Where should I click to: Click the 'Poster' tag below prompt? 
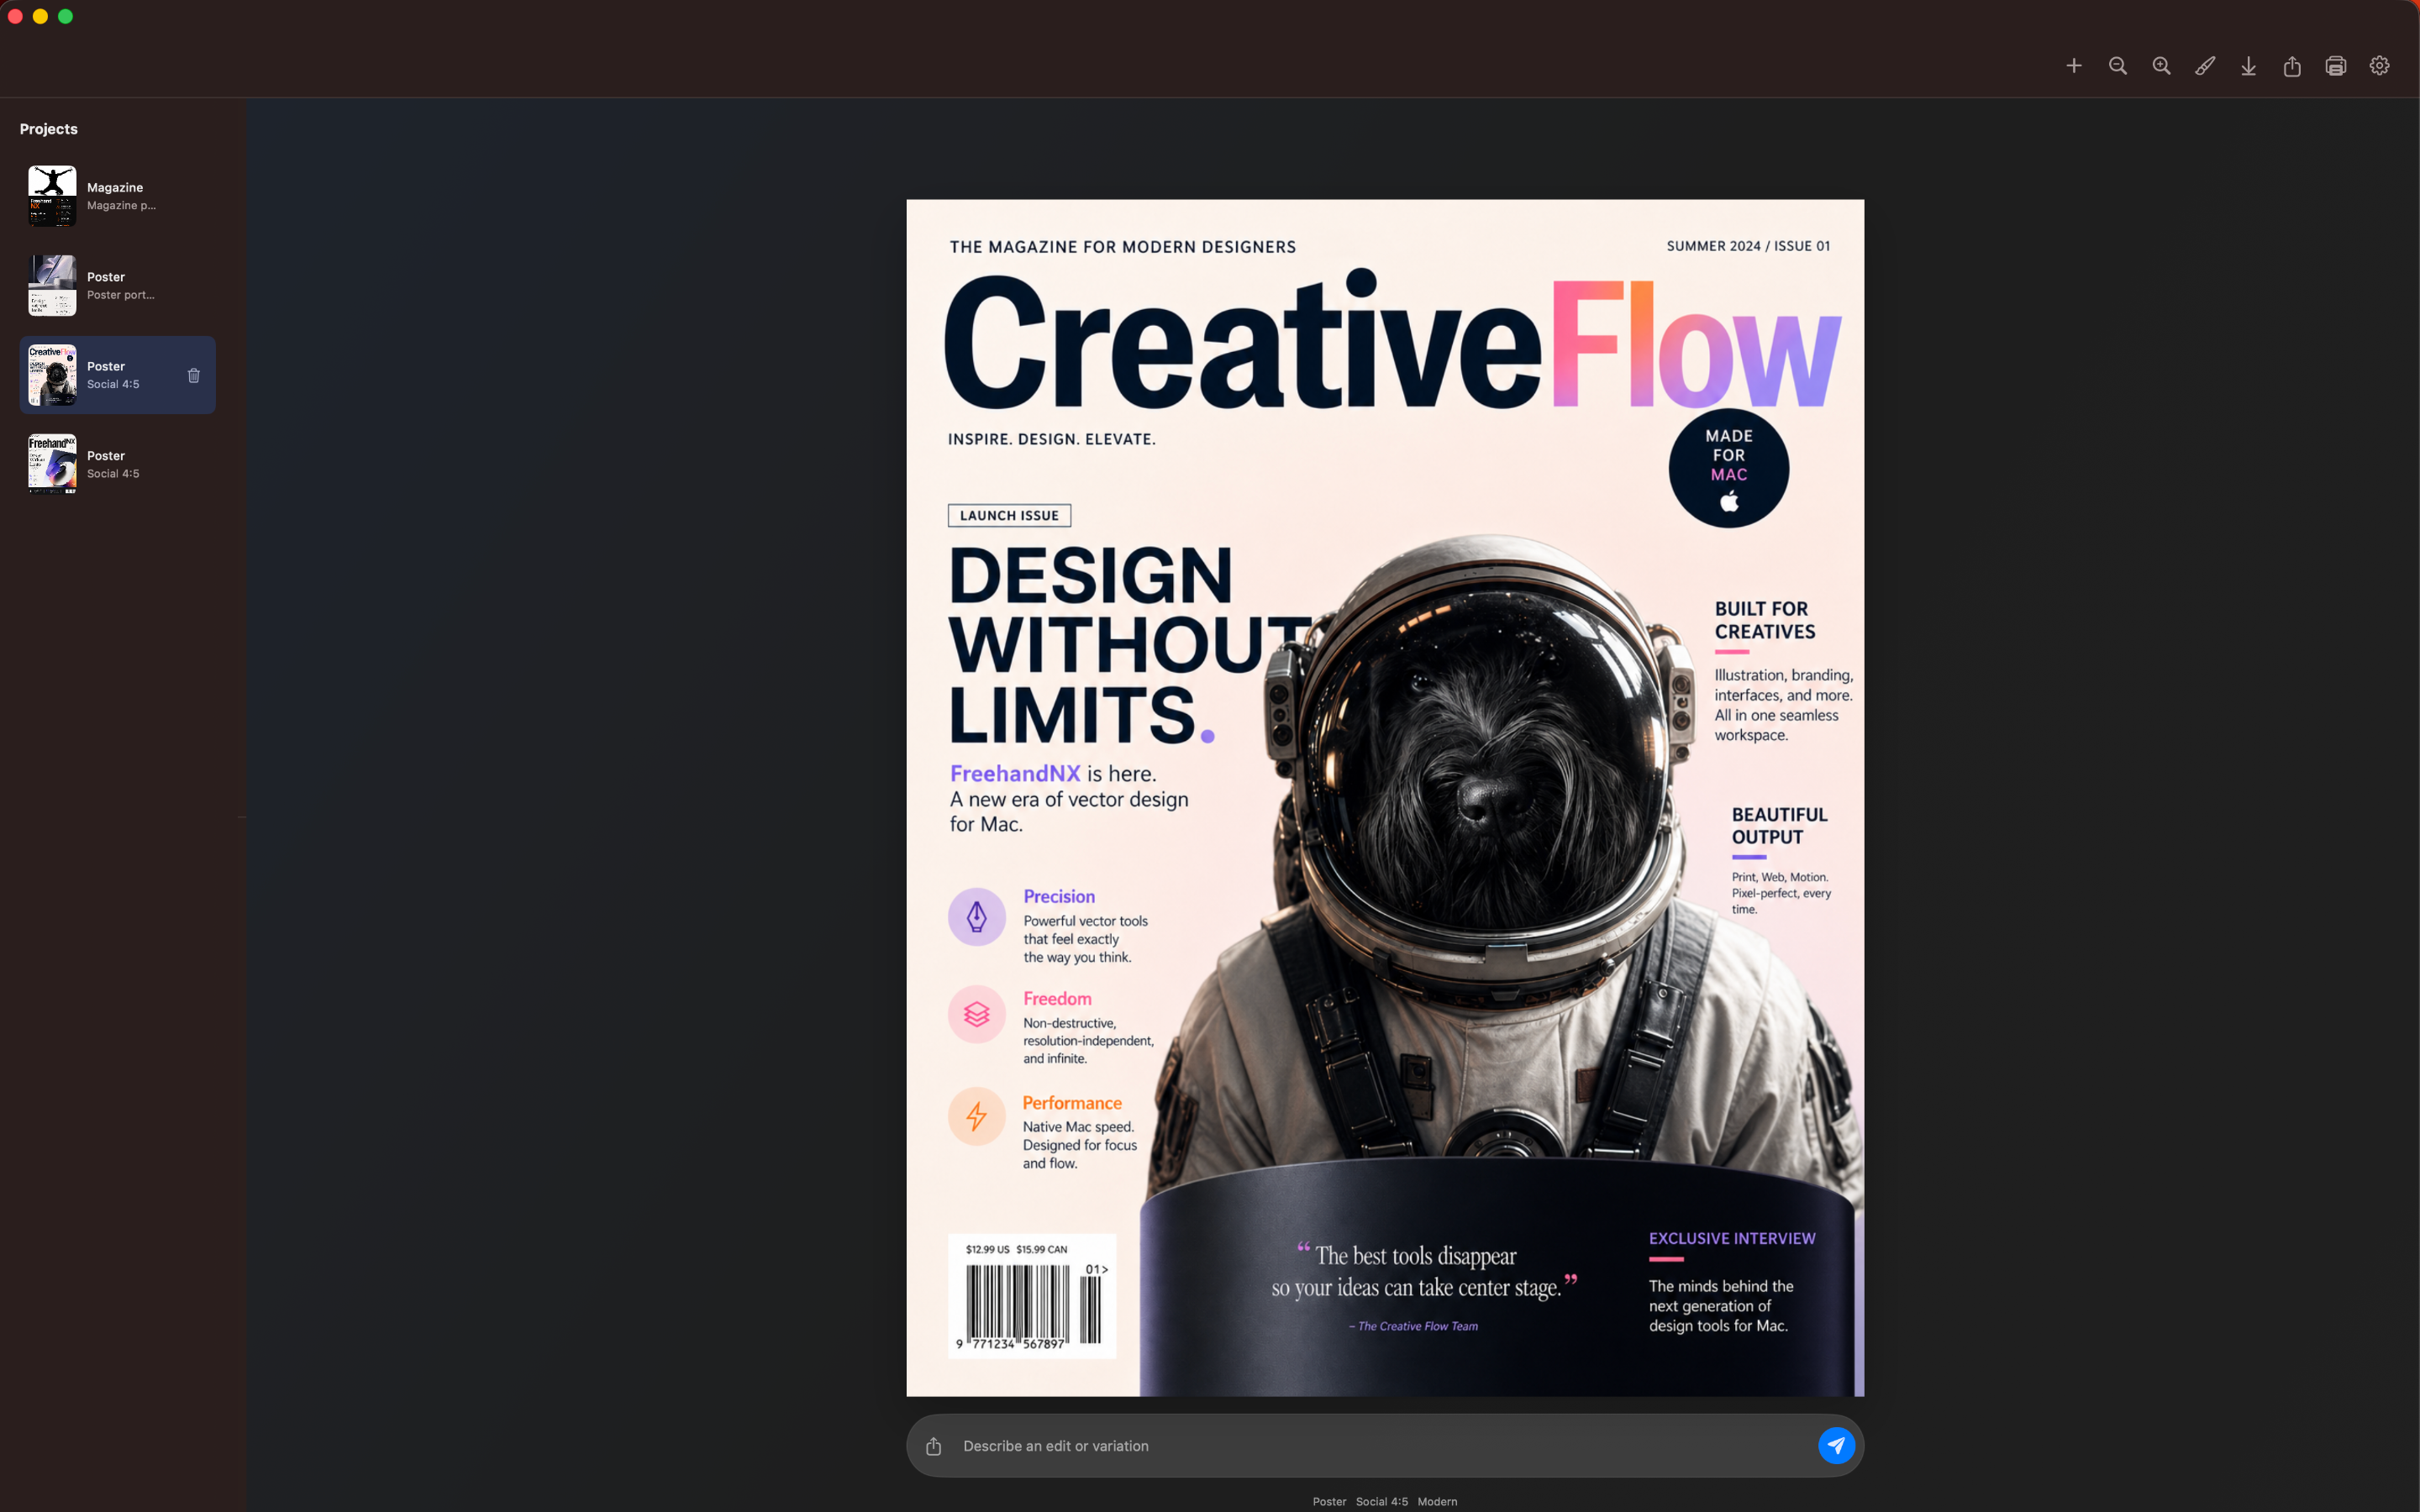tap(1330, 1502)
